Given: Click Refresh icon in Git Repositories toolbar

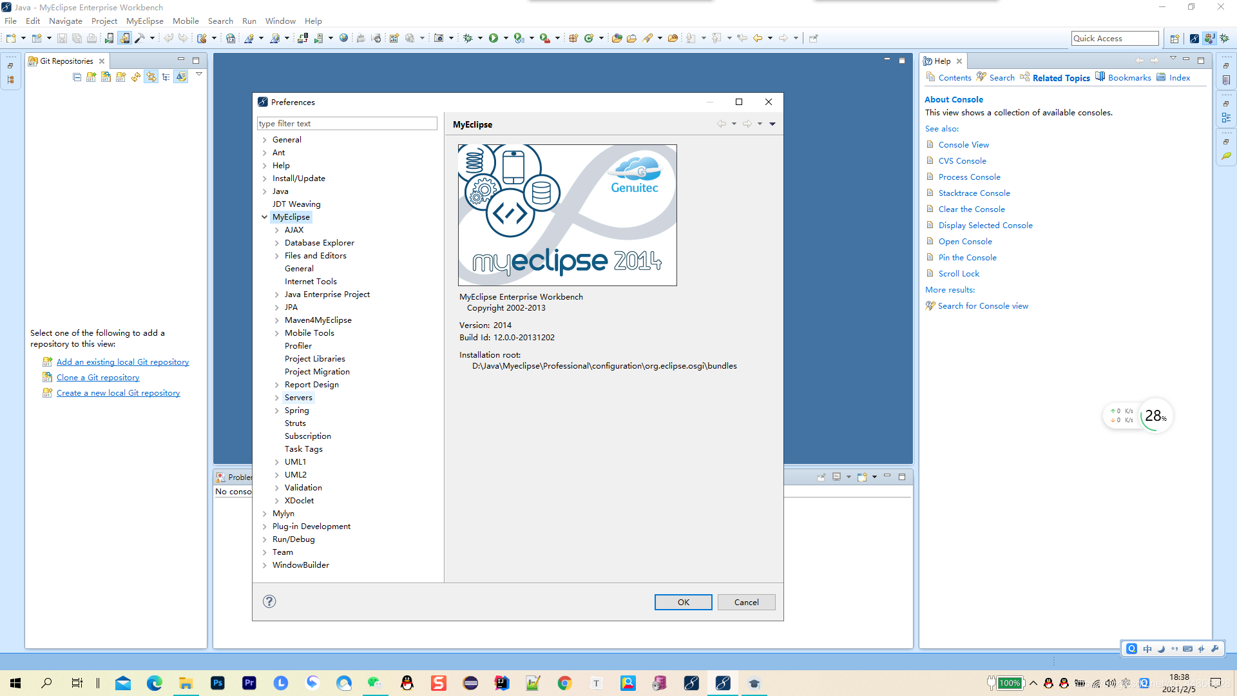Looking at the screenshot, I should tap(136, 77).
